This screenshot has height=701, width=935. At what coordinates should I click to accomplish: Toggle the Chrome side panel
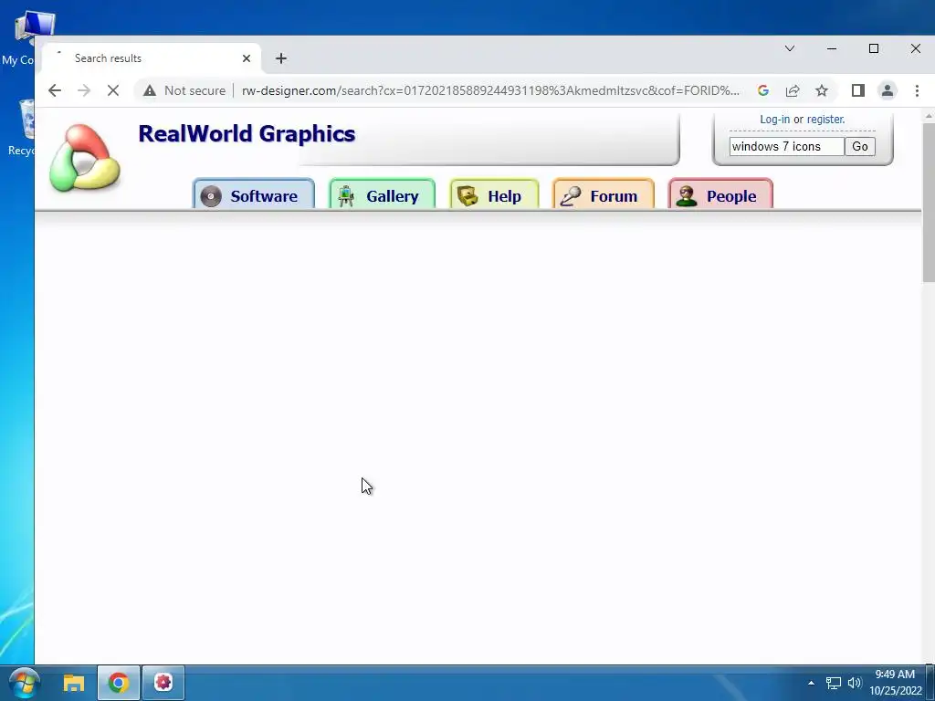click(x=858, y=90)
